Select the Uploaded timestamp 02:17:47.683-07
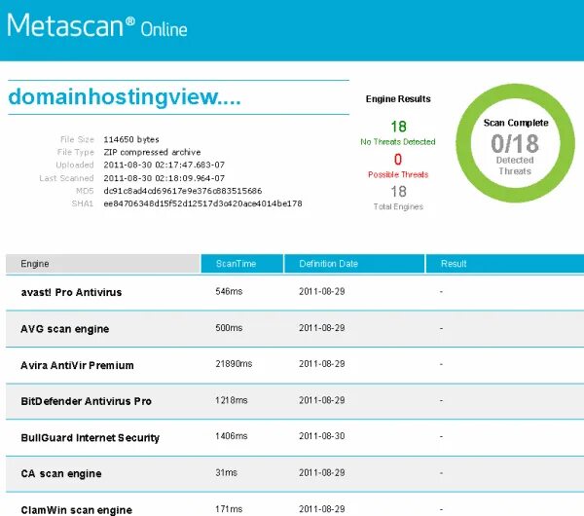 (164, 165)
